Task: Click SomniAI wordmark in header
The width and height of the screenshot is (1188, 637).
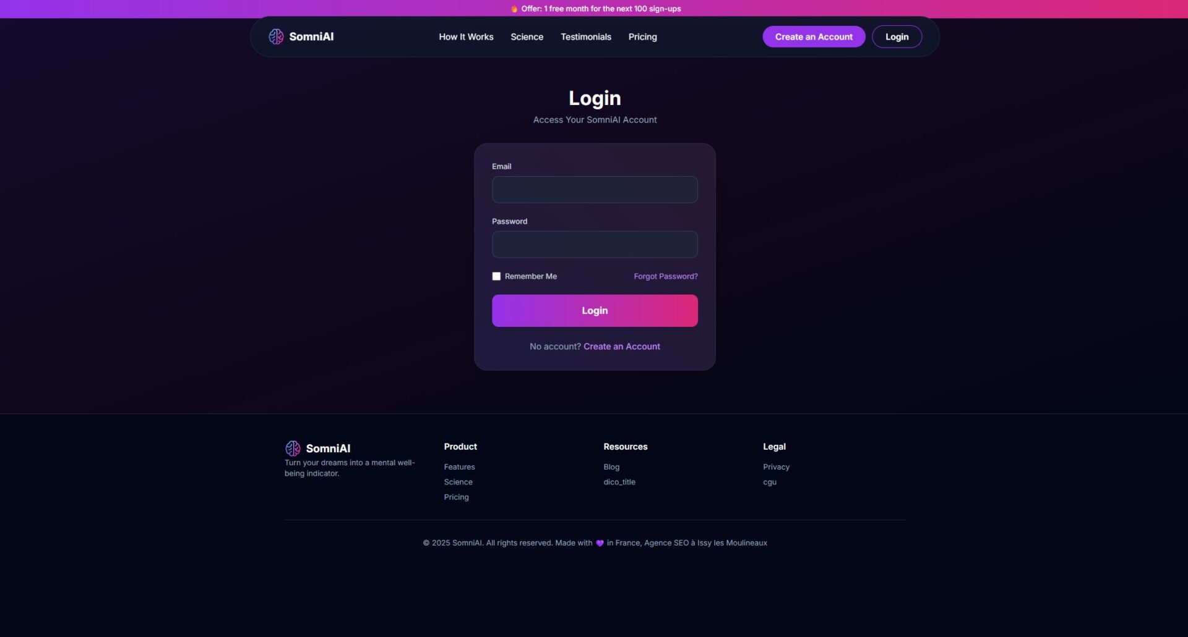Action: point(311,36)
